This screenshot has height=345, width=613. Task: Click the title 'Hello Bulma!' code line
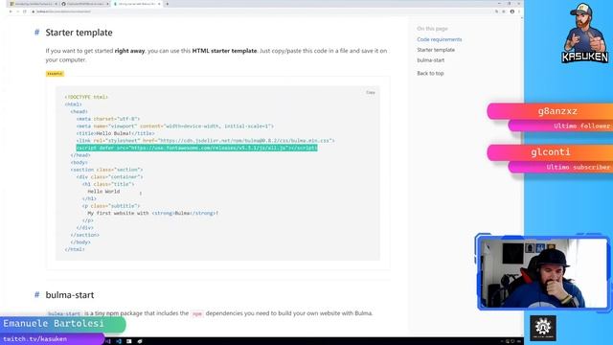(115, 133)
